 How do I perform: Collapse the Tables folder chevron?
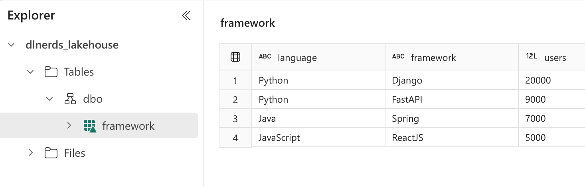coord(30,72)
